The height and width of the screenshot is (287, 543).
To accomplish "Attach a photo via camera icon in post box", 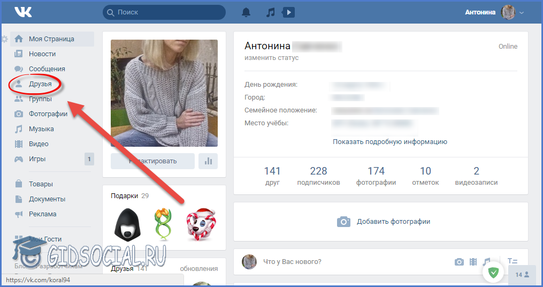I will point(459,262).
